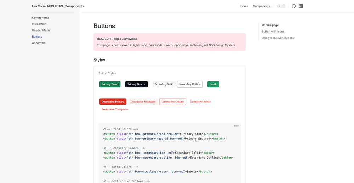
Task: Click the Buttons page heading
Action: tap(104, 26)
